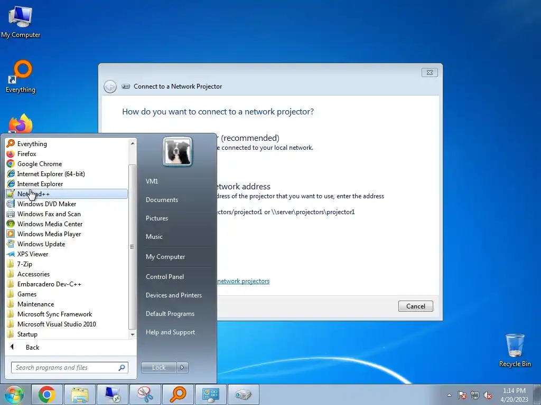The width and height of the screenshot is (541, 405).
Task: Click the network projectors help link
Action: click(243, 281)
